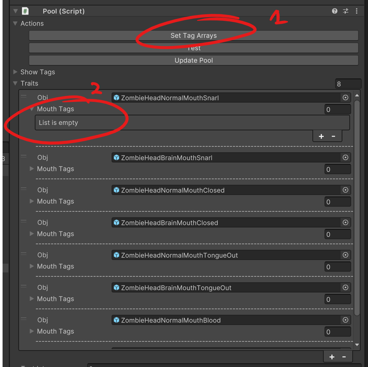Open Pool component three-dot context menu

click(357, 11)
